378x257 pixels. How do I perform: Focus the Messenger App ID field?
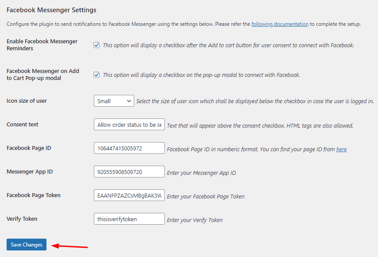[129, 171]
